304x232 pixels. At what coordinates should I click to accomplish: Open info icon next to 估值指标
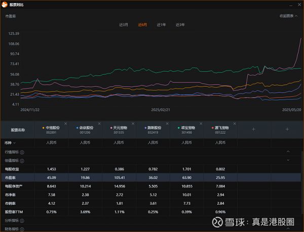[22, 161]
